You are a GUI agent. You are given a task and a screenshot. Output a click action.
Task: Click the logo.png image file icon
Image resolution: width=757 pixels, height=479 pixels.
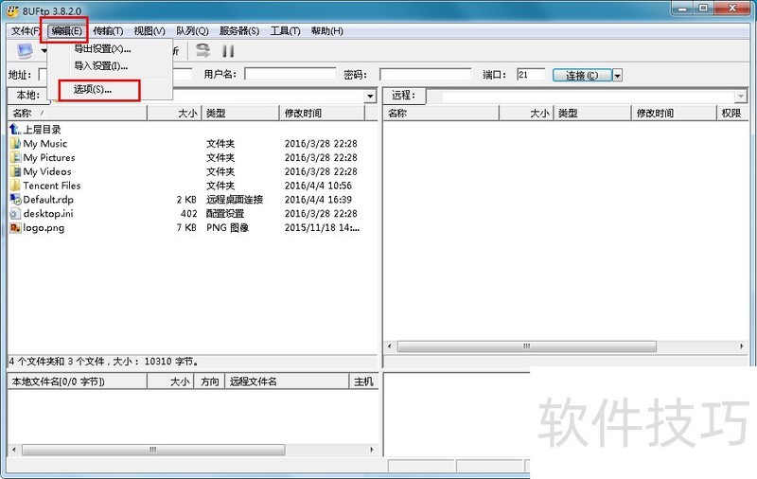(15, 228)
